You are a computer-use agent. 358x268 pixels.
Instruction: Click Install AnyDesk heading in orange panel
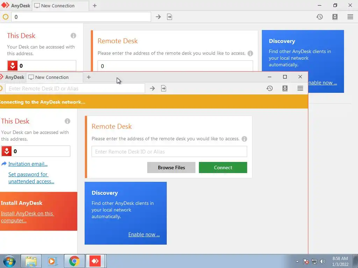(x=22, y=203)
